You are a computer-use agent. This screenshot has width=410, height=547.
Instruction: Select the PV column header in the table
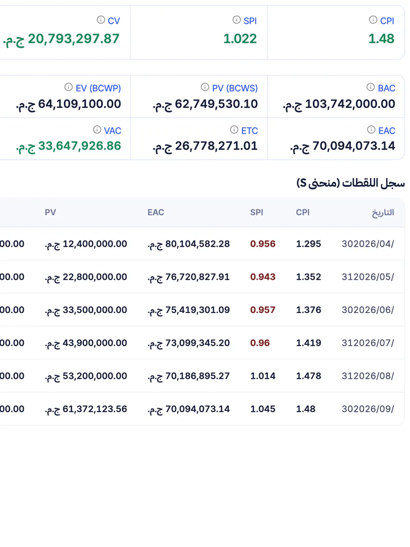click(50, 212)
